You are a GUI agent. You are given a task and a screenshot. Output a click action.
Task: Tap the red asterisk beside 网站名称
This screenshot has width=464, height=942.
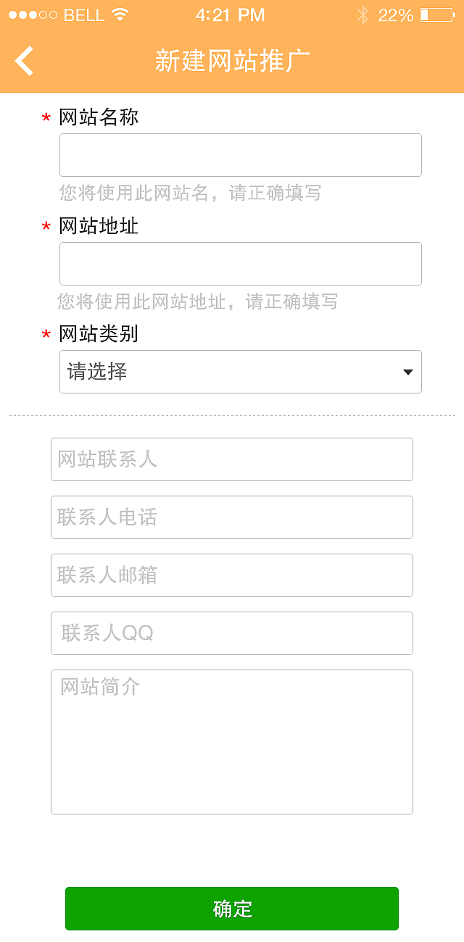45,117
